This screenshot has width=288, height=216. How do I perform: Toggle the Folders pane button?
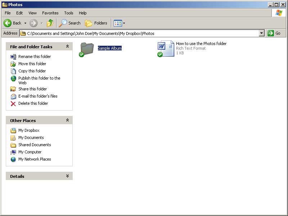click(96, 23)
